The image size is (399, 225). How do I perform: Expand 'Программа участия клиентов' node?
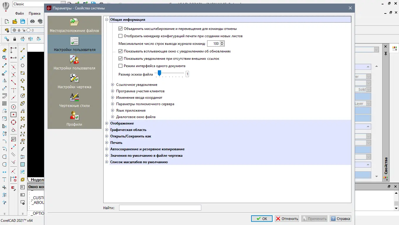click(113, 91)
